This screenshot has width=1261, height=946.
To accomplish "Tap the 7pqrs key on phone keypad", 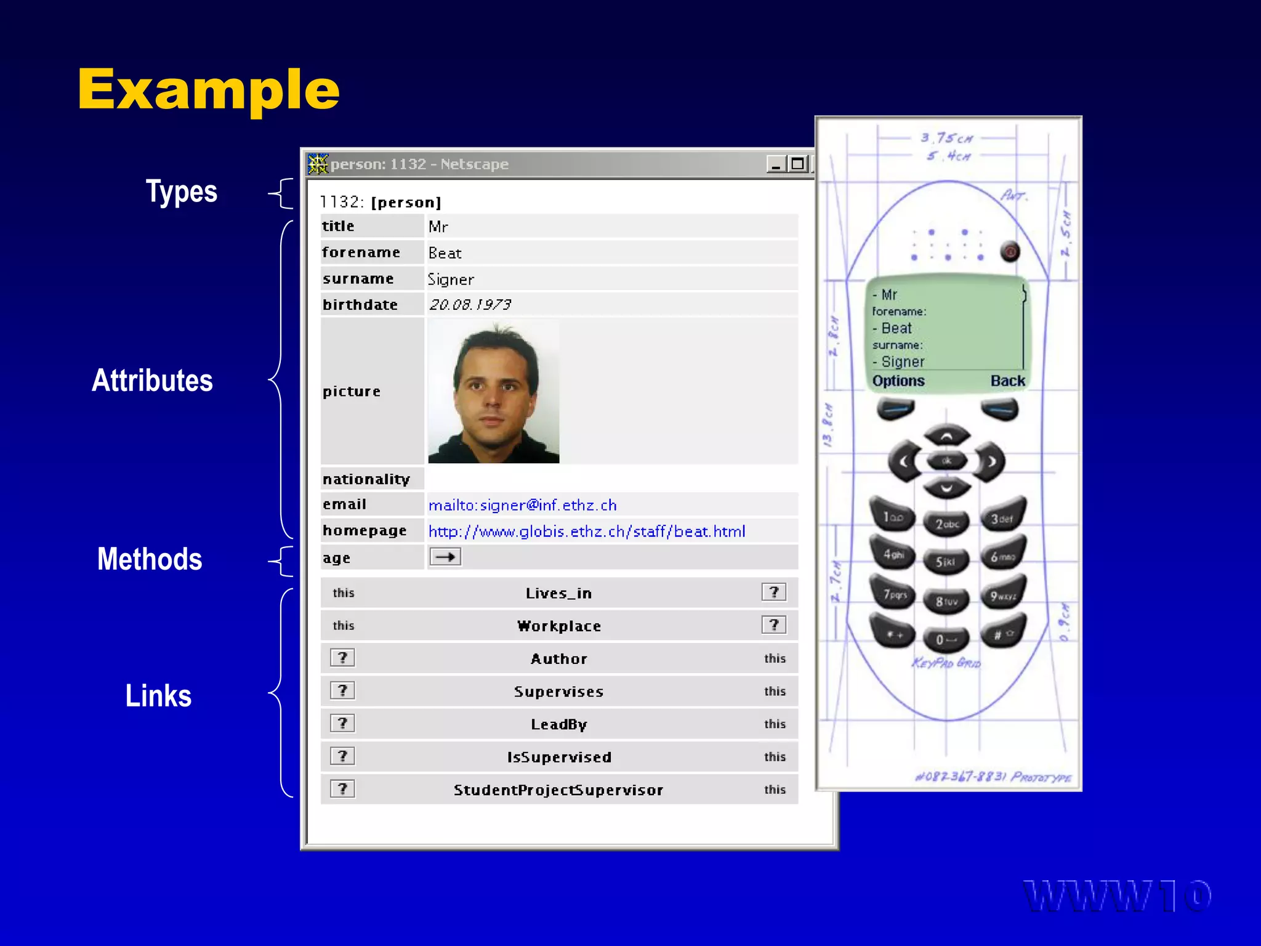I will pyautogui.click(x=892, y=592).
